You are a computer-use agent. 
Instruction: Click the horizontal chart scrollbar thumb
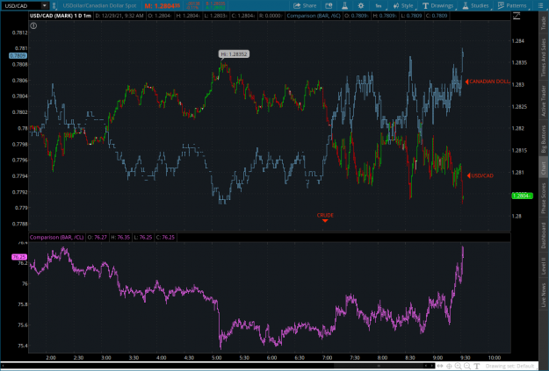pyautogui.click(x=378, y=366)
